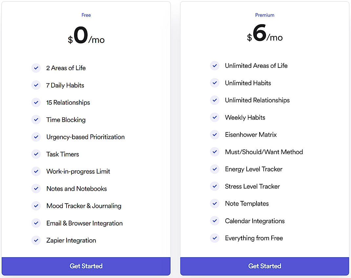
Task: Click the $0/mo Free price
Action: click(86, 35)
